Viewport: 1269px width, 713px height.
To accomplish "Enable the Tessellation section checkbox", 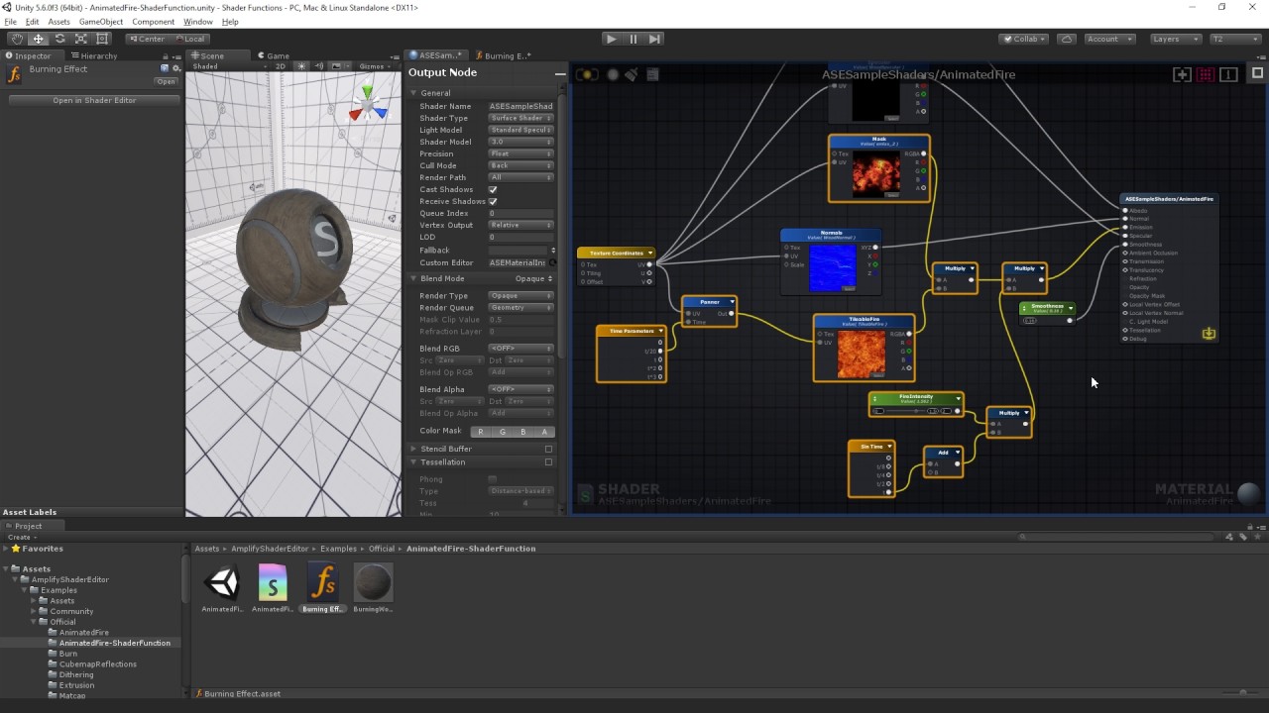I will click(x=548, y=462).
